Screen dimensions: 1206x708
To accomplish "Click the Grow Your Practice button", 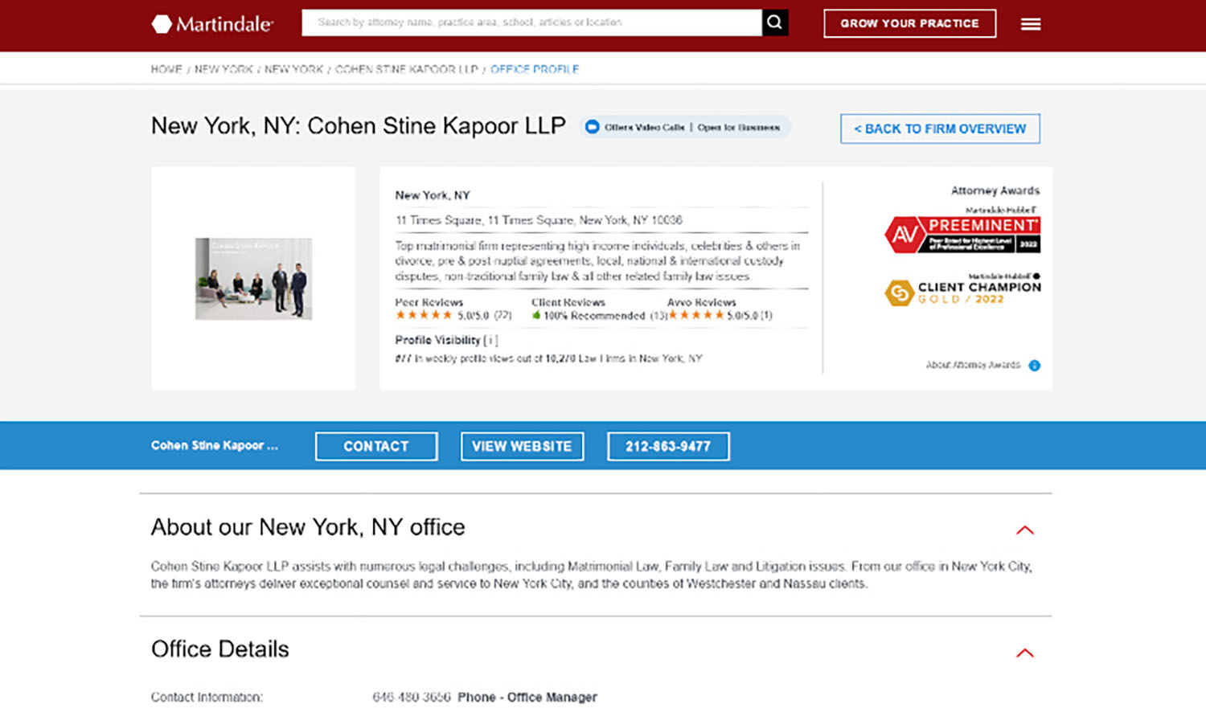I will [x=909, y=23].
